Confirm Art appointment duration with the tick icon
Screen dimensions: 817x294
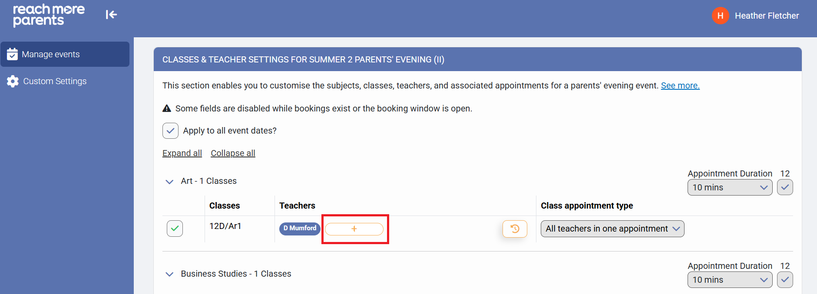tap(784, 187)
